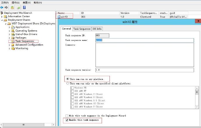201x128 pixels.
Task: Click platform list scroll-up arrow
Action: tap(197, 88)
